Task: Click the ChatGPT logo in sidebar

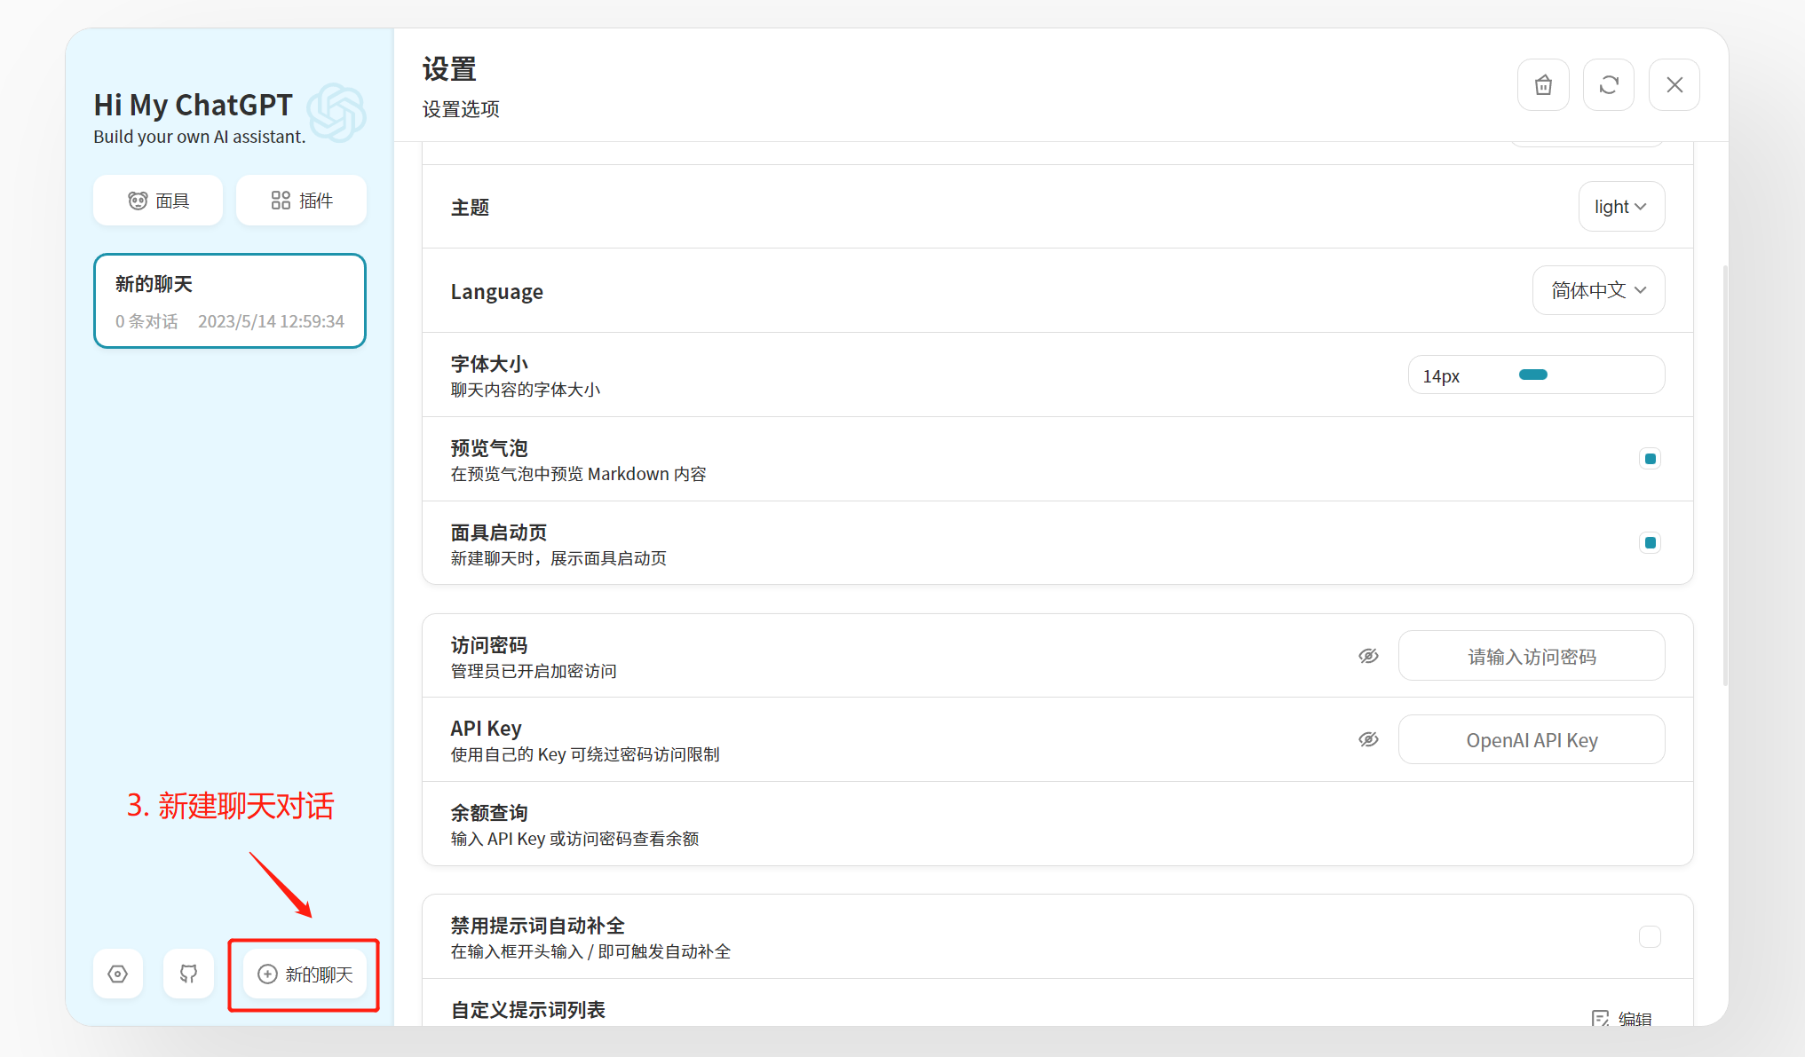Action: click(x=336, y=113)
